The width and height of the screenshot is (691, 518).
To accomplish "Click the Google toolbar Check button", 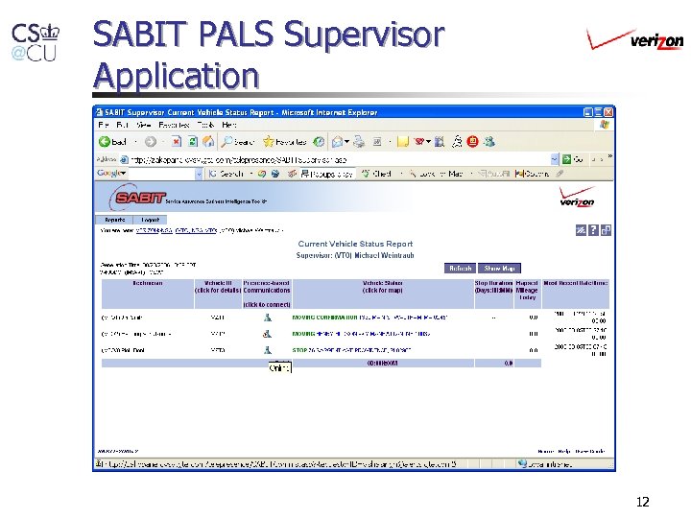I will [376, 174].
